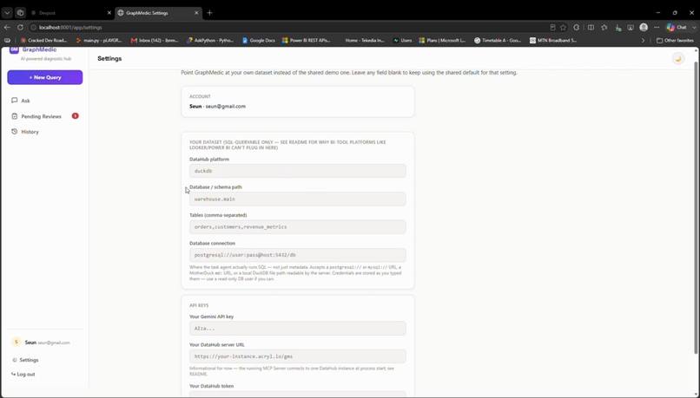Open the MTN Broadband bookmark
Screen dimensions: 700x398
coord(553,40)
